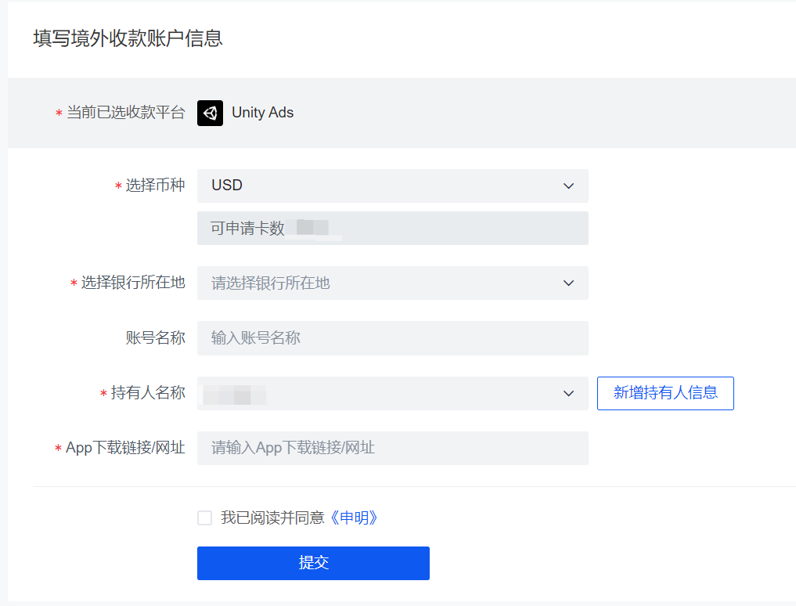
Task: Click the 我已阅读并同意 label text
Action: pos(272,518)
